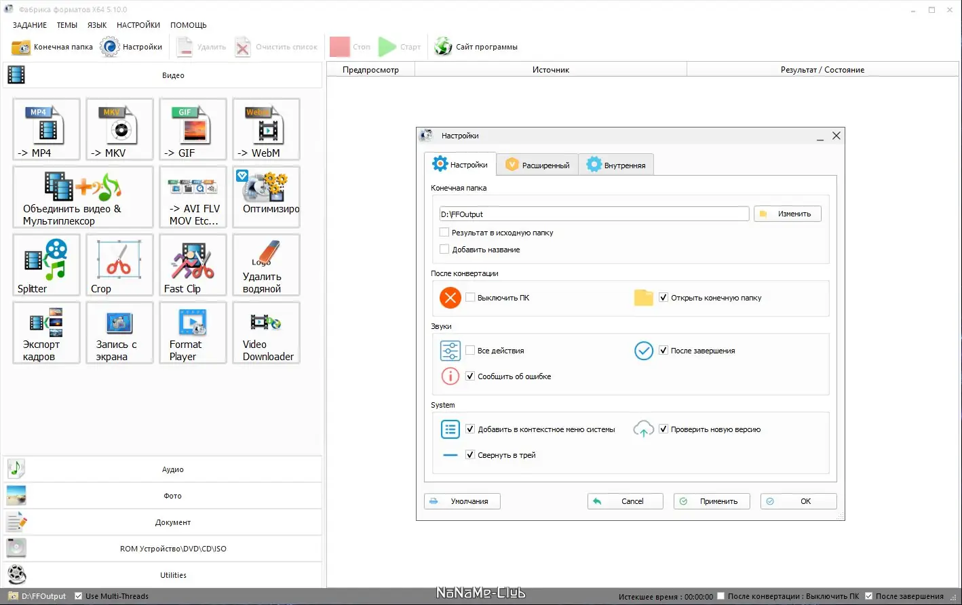Open the frame export tool
This screenshot has height=605, width=962.
pyautogui.click(x=46, y=332)
